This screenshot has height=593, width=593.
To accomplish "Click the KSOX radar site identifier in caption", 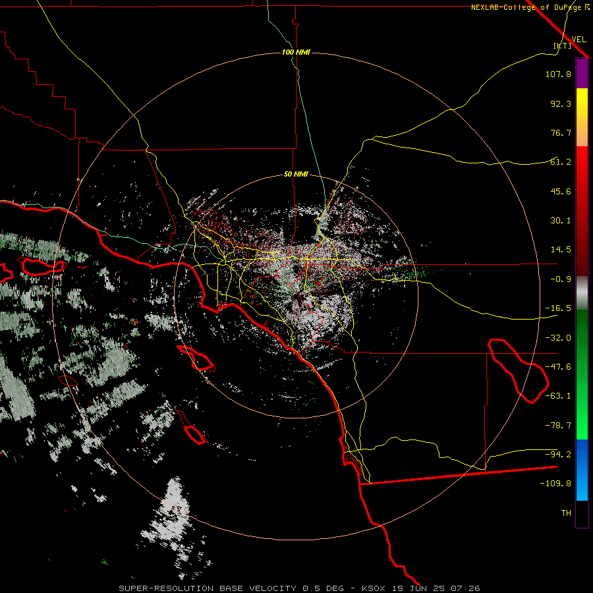I will [373, 588].
